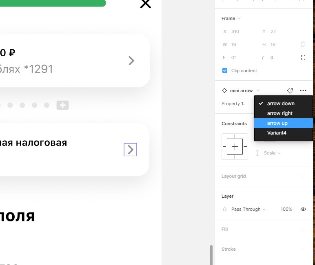Click the black X close icon on canvas
This screenshot has height=265, width=315.
(145, 4)
